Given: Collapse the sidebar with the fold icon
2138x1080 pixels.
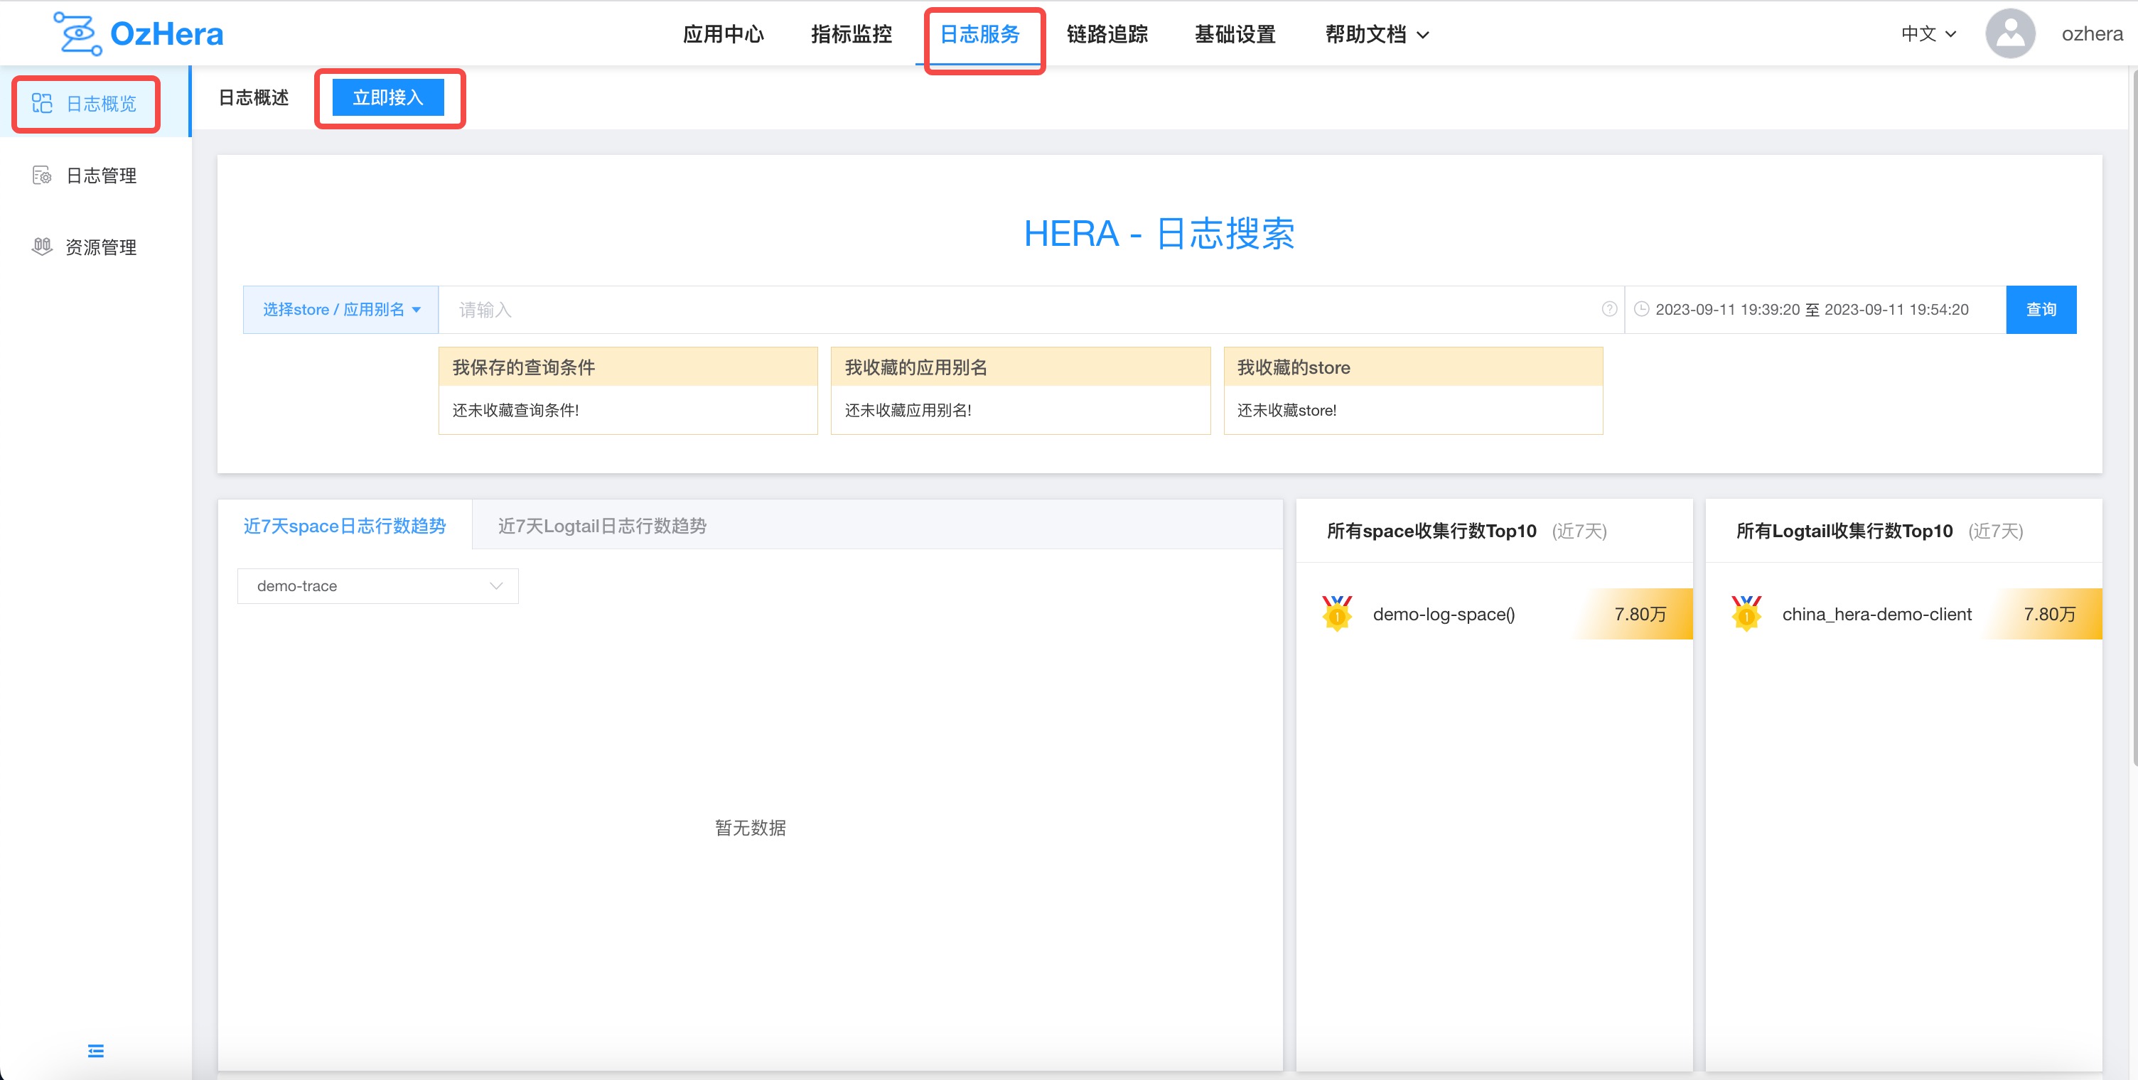Looking at the screenshot, I should [96, 1051].
